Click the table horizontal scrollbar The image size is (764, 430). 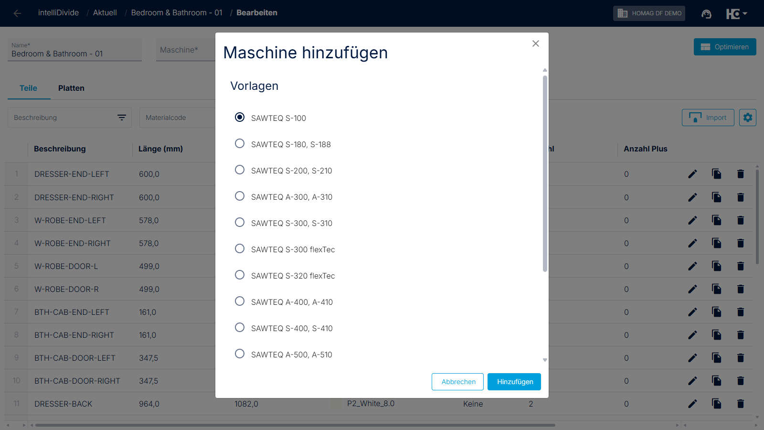coord(295,425)
